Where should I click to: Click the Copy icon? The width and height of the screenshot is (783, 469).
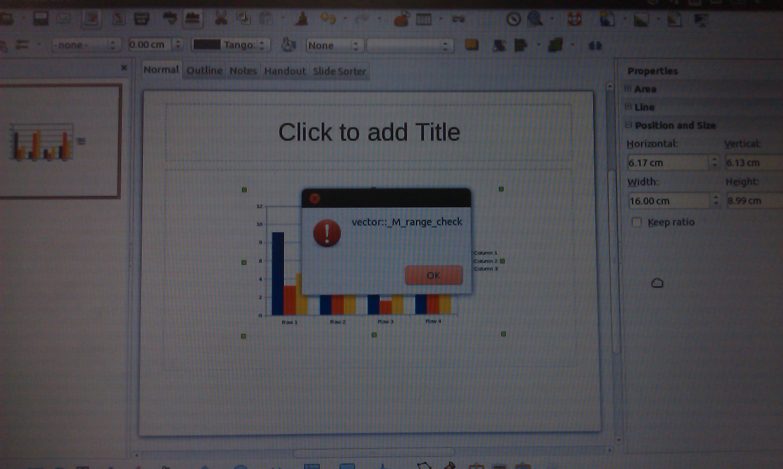click(243, 18)
